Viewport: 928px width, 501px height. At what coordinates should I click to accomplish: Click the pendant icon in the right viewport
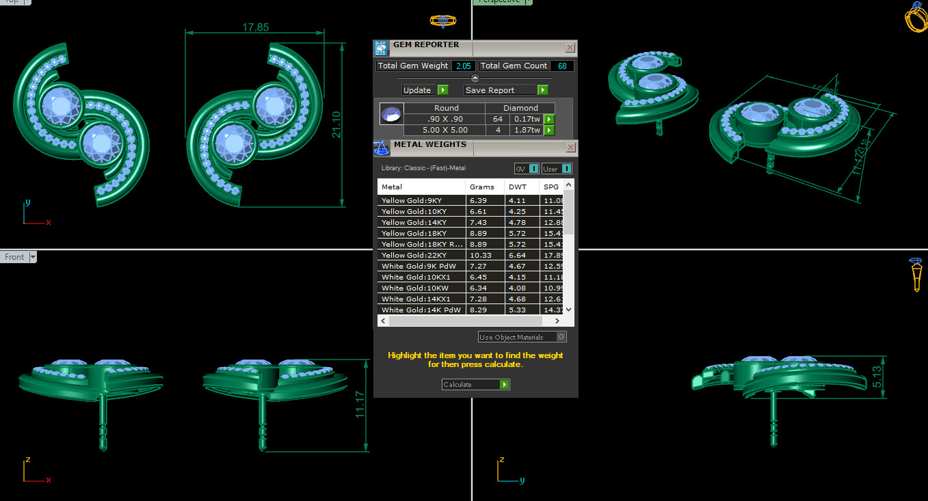[916, 275]
